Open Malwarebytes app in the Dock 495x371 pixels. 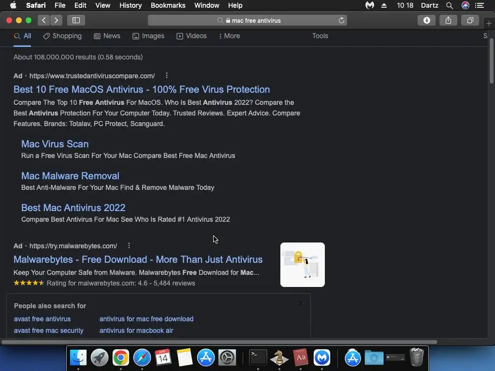point(322,357)
